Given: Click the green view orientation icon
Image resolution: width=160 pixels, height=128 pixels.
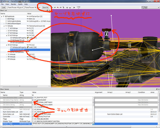Looking at the screenshot, I should pyautogui.click(x=55, y=8).
